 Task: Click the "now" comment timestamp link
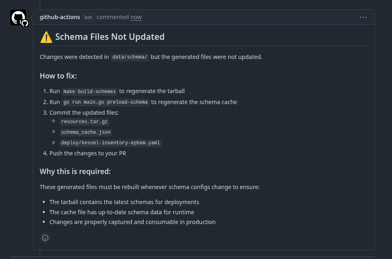coord(136,17)
